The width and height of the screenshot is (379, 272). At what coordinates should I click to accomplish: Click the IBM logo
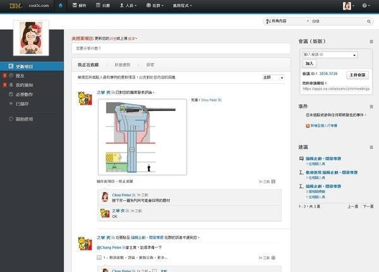pos(15,6)
